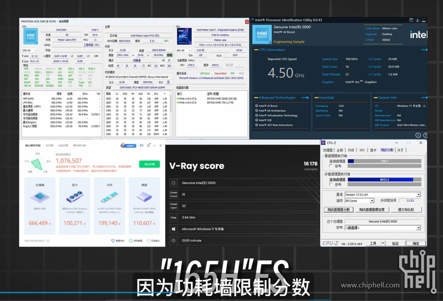
Task: Open the 工具 dropdown arrow in CPU-Z
Action: tap(383, 244)
